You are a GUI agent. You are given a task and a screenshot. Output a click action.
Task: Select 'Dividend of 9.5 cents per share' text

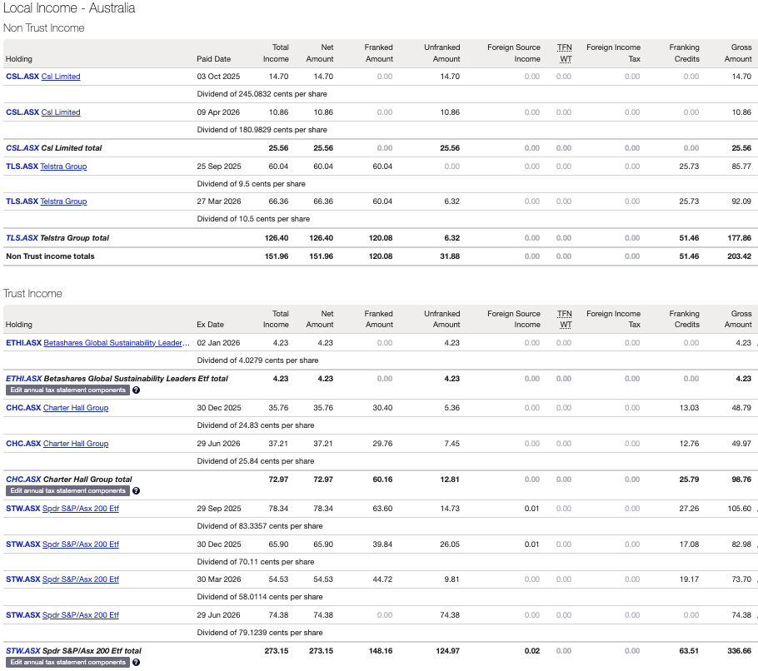[252, 184]
